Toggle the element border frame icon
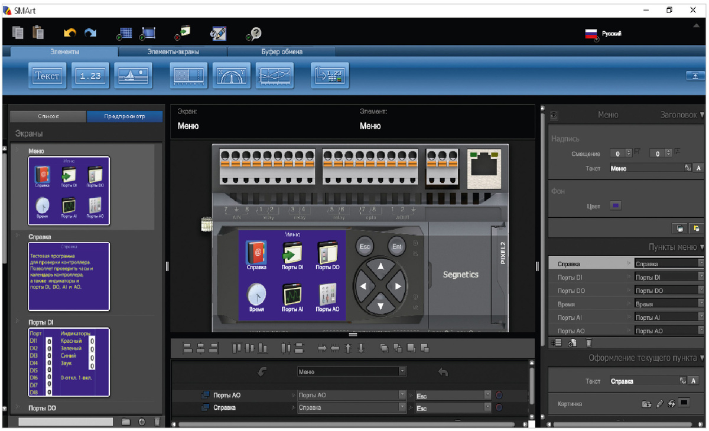Image resolution: width=709 pixels, height=431 pixels. point(147,34)
